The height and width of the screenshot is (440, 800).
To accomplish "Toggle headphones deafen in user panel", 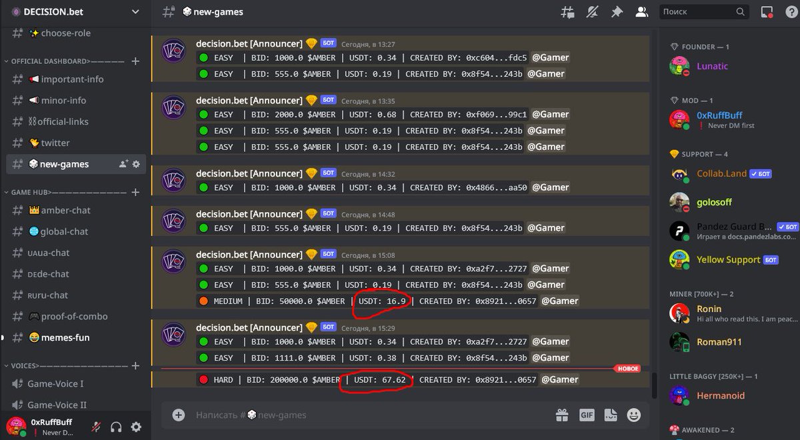I will 116,427.
